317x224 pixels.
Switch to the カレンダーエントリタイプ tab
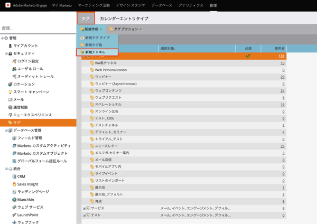pyautogui.click(x=124, y=18)
